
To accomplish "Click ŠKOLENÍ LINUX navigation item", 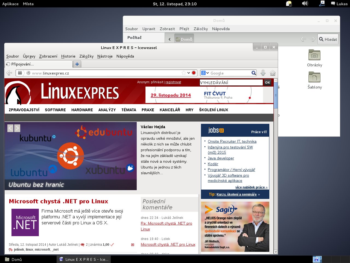I will tap(214, 110).
